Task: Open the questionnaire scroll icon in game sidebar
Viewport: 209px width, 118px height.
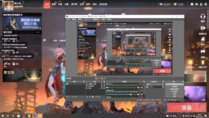Action: tap(203, 51)
